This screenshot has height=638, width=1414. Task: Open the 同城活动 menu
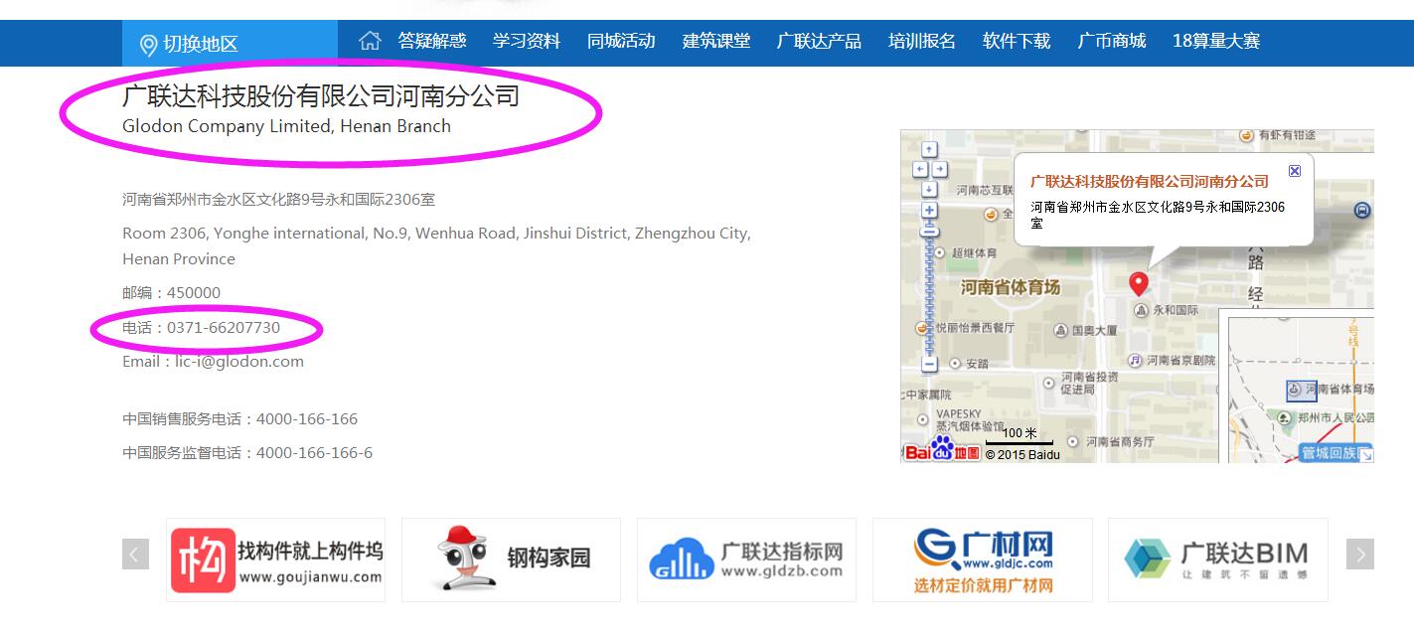pyautogui.click(x=621, y=41)
